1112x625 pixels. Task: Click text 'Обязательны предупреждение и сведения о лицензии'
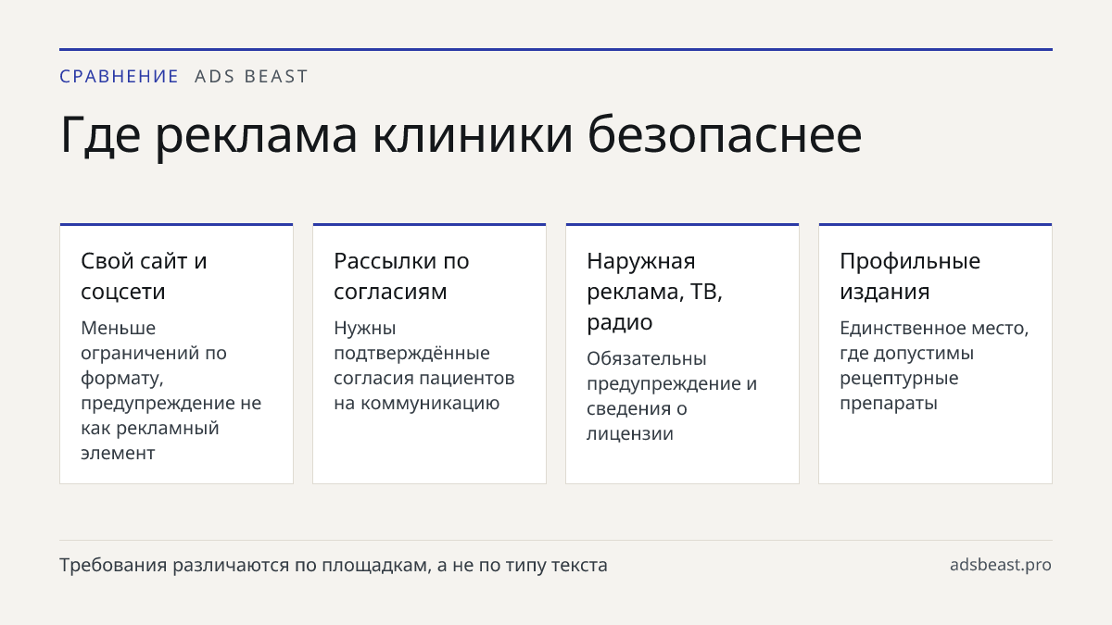(672, 396)
